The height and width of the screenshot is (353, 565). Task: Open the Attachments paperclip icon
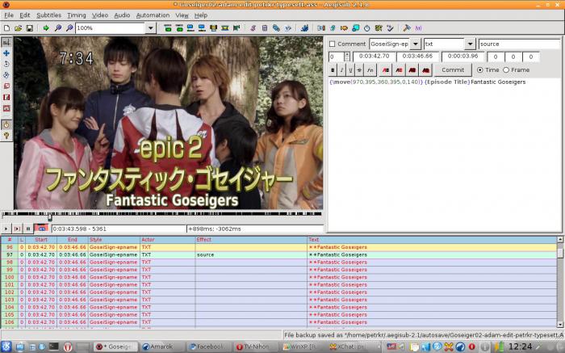click(276, 28)
